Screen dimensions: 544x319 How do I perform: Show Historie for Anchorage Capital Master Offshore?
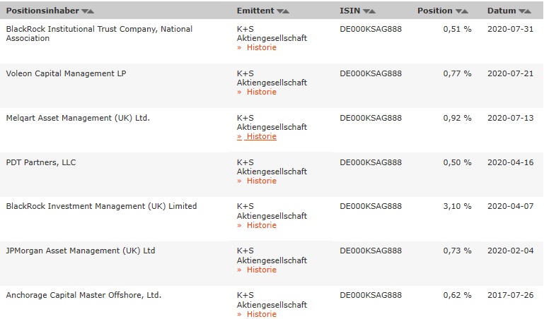(x=261, y=314)
